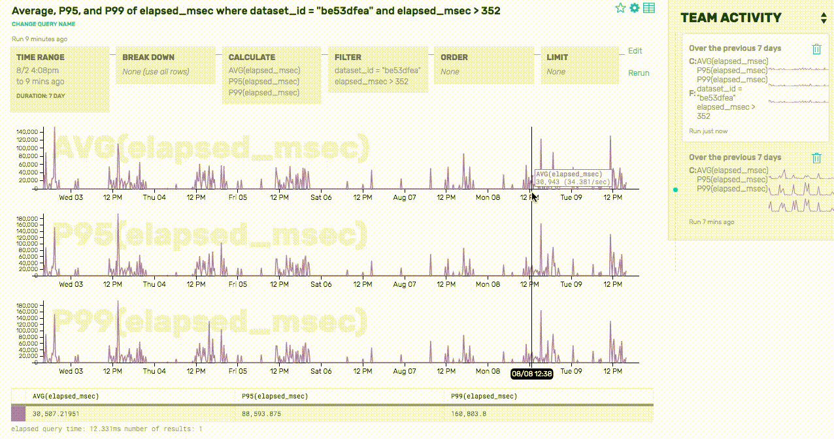Open the query settings gear
The image size is (834, 439).
pos(634,8)
